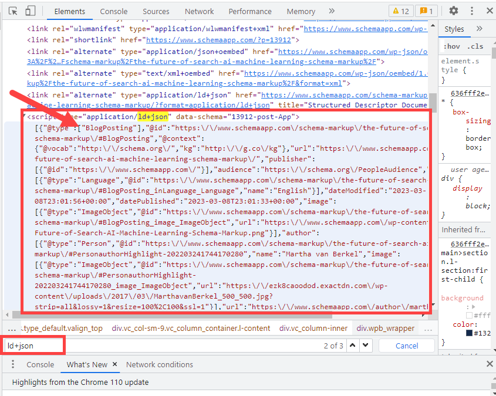Screen dimensions: 496x396
Task: View the 12 warnings badge
Action: point(401,11)
